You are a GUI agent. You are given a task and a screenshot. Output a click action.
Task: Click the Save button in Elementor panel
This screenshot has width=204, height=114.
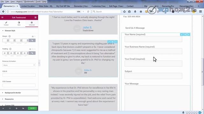click(32, 108)
